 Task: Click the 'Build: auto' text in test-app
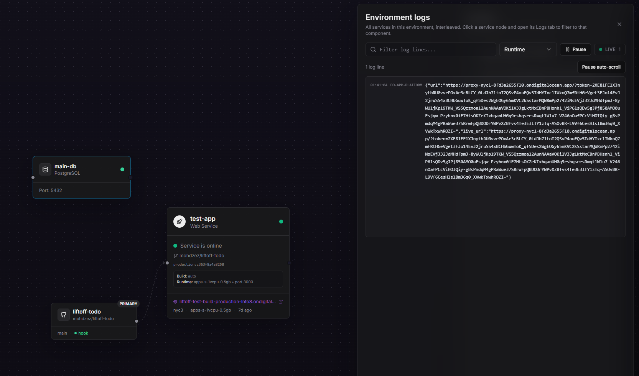click(x=186, y=276)
